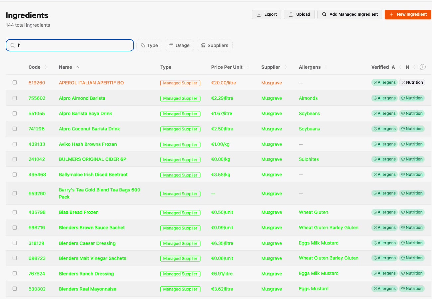Click price €6.91/litre
The height and width of the screenshot is (299, 432).
pyautogui.click(x=222, y=274)
